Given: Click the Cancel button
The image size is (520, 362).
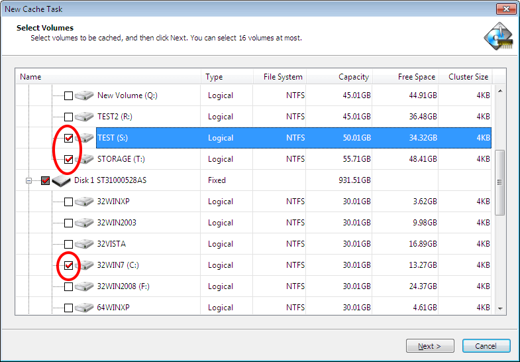Looking at the screenshot, I should coord(486,346).
